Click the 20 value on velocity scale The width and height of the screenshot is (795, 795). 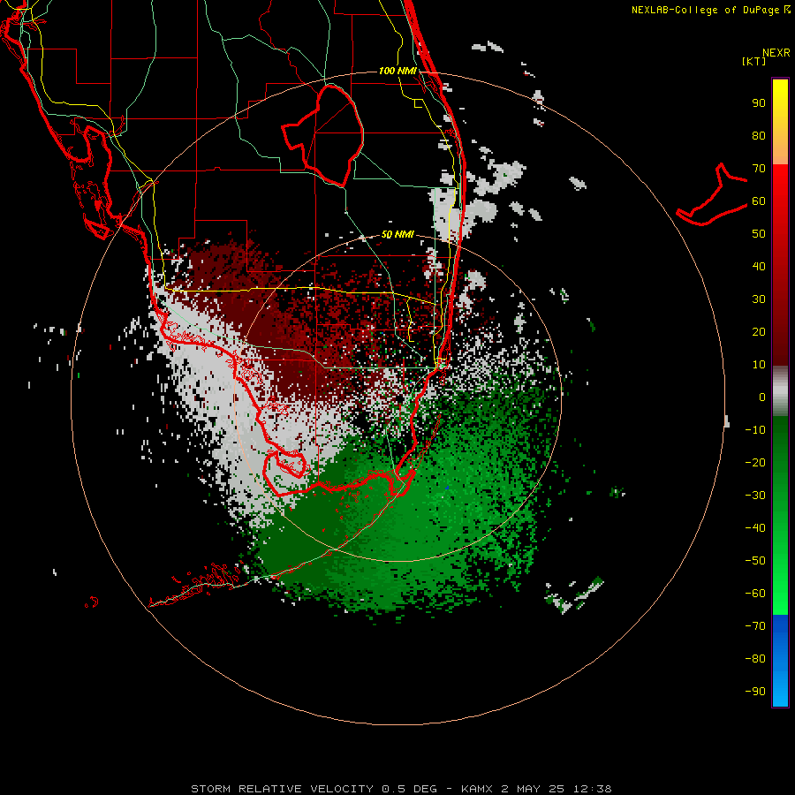[x=759, y=331]
